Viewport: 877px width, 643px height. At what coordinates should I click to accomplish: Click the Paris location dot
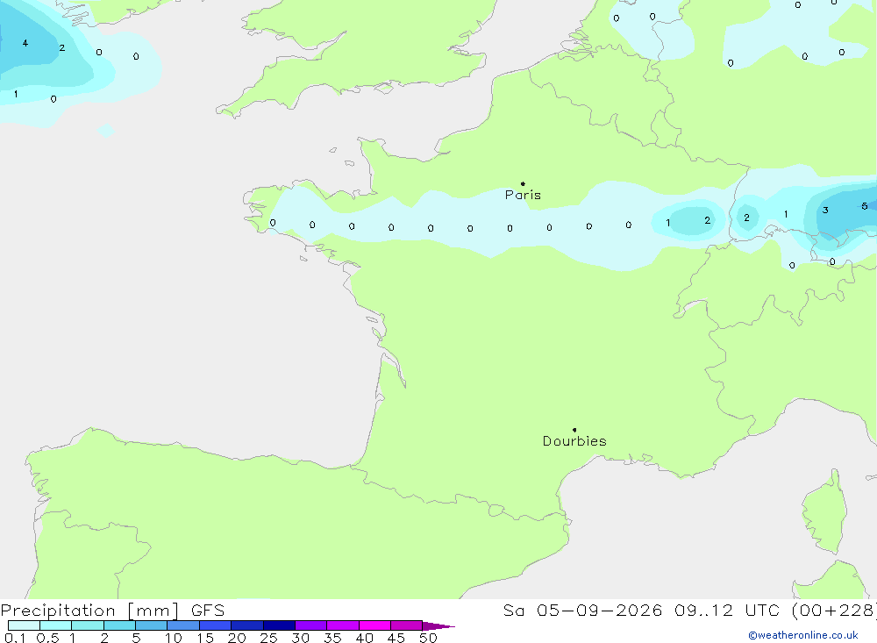point(523,183)
